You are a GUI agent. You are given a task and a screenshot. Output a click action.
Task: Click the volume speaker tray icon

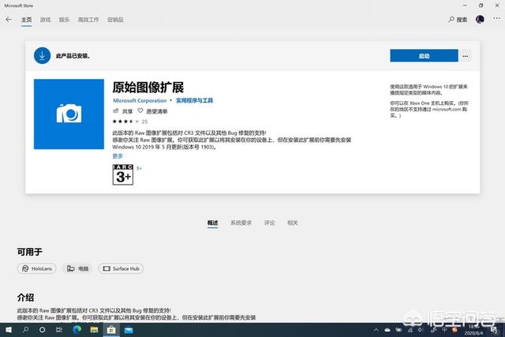point(421,330)
